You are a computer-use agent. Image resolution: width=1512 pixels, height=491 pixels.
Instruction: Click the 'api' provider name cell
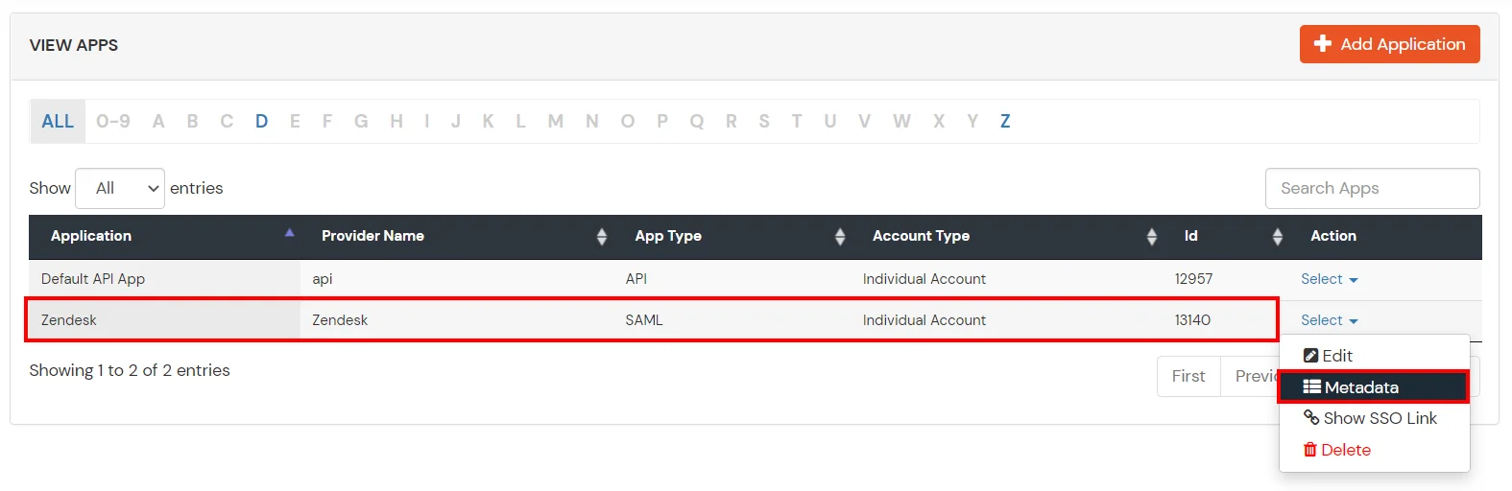point(457,279)
